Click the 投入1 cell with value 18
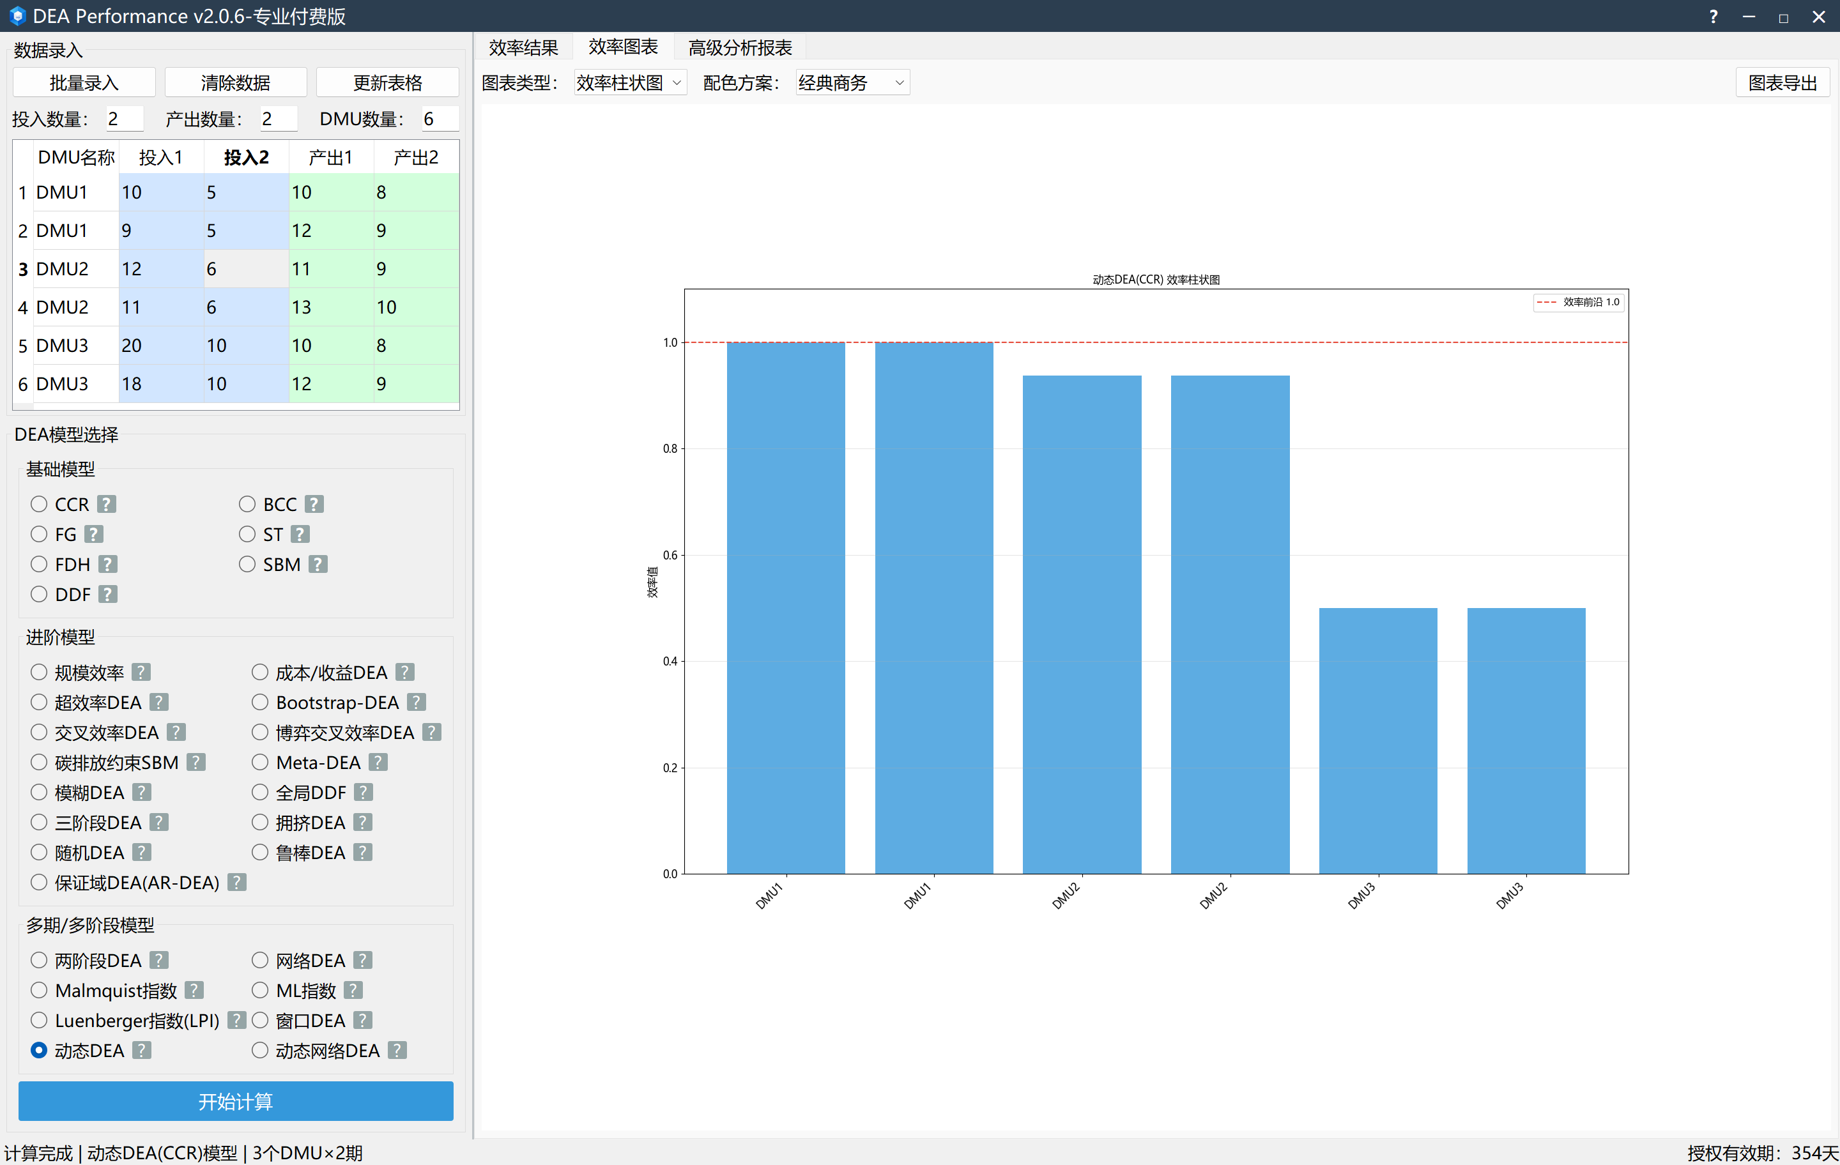This screenshot has height=1165, width=1840. pos(161,383)
